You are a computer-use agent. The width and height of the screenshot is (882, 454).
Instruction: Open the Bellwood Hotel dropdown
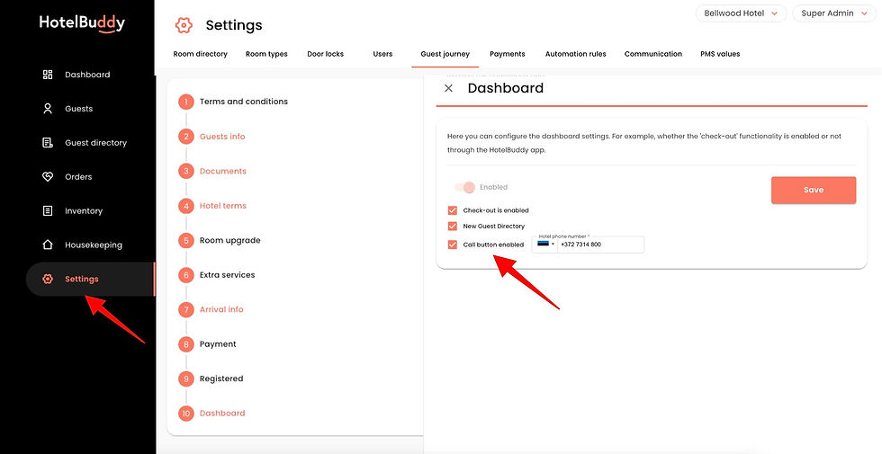point(741,13)
